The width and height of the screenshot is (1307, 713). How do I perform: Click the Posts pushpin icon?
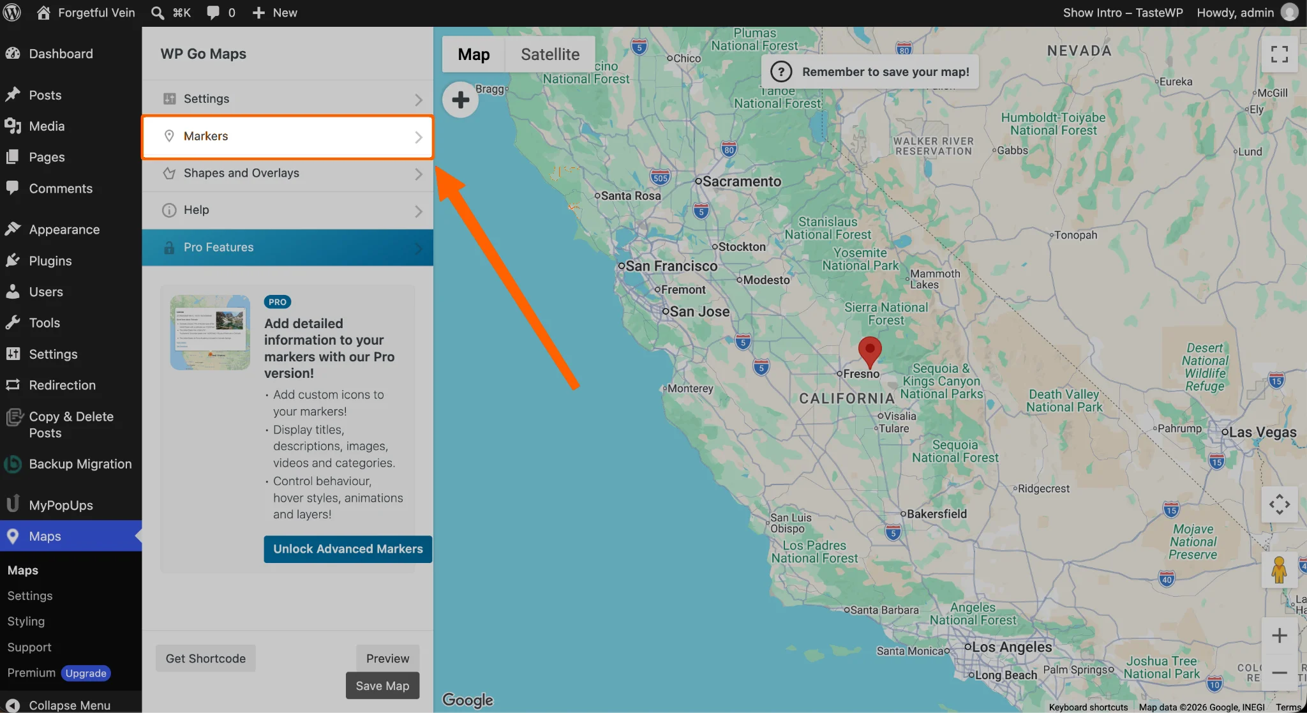tap(13, 95)
